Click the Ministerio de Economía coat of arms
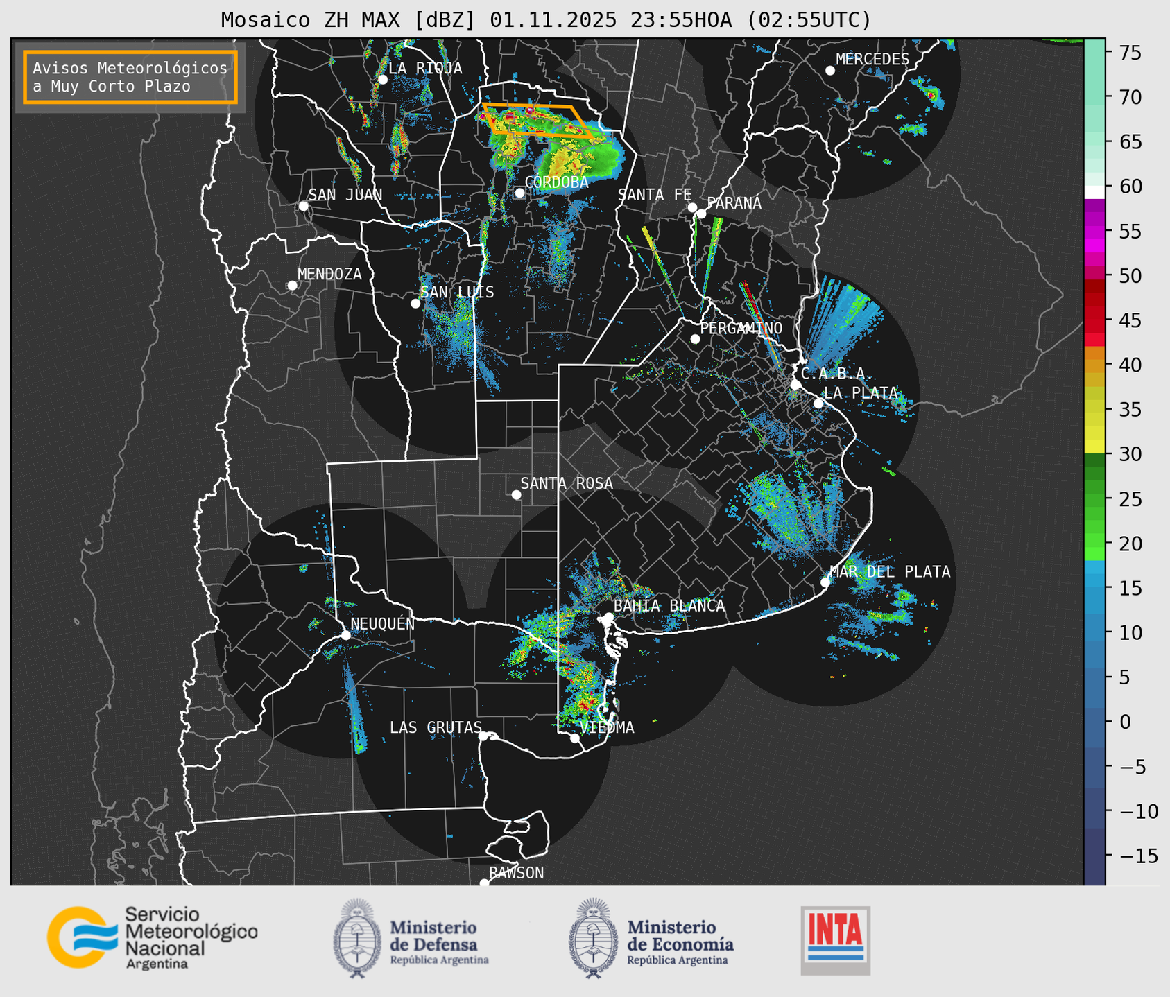This screenshot has width=1170, height=997. coord(593,938)
